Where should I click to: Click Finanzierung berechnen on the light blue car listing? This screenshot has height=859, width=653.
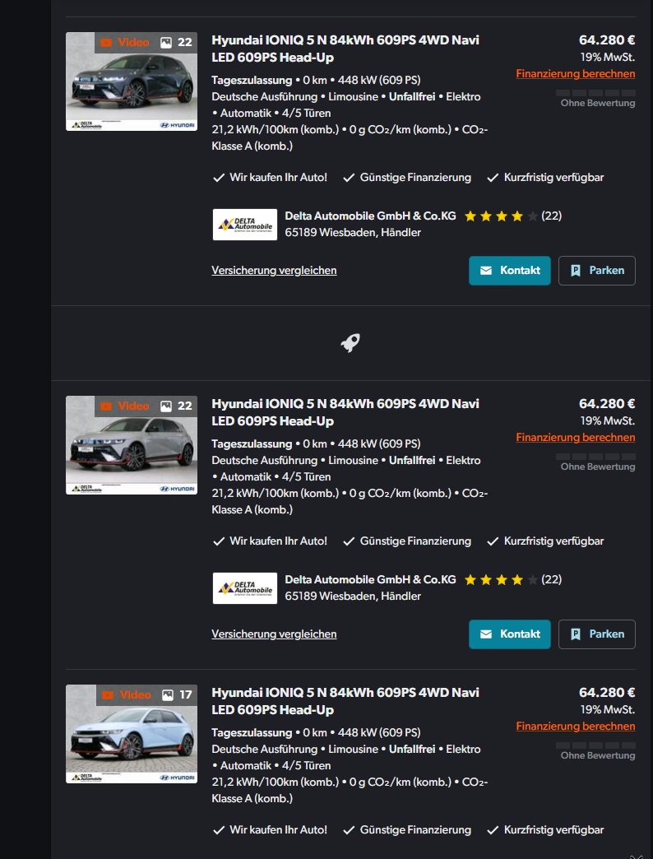pyautogui.click(x=575, y=726)
